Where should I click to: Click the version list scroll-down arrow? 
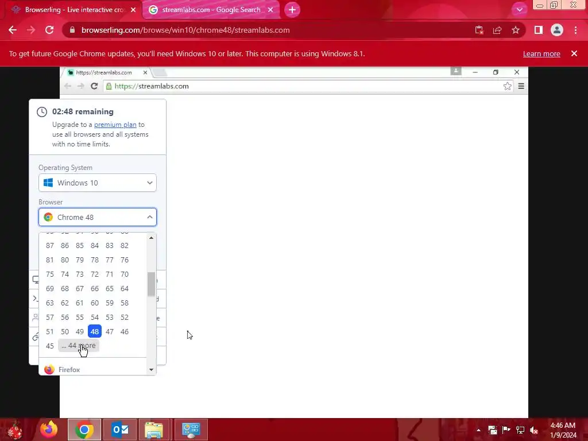(151, 370)
